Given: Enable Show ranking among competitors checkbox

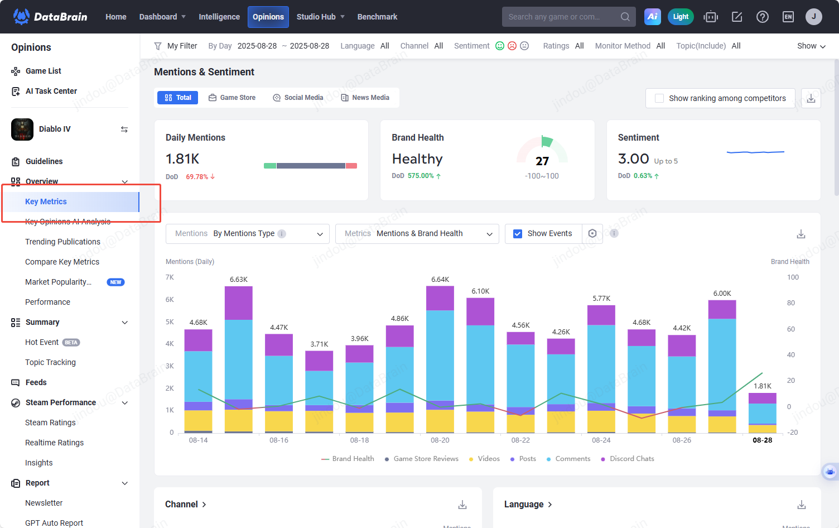Looking at the screenshot, I should click(x=659, y=98).
